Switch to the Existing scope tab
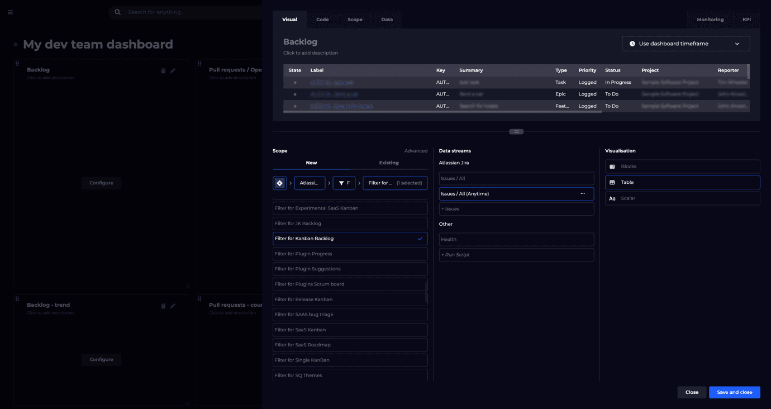The image size is (771, 409). click(389, 163)
